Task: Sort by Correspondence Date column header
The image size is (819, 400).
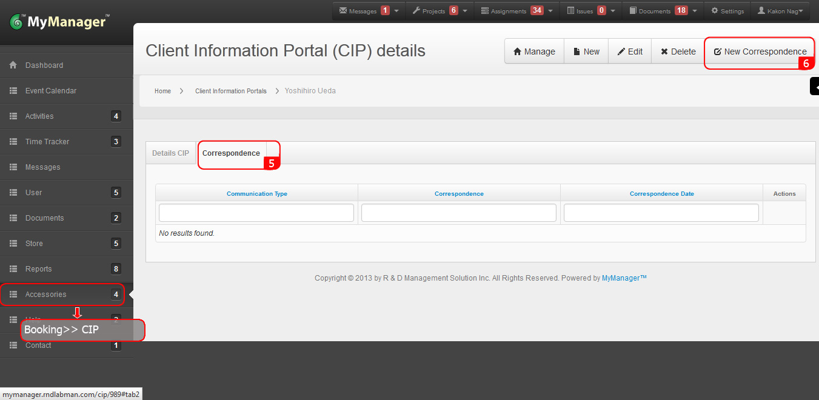Action: [x=661, y=194]
